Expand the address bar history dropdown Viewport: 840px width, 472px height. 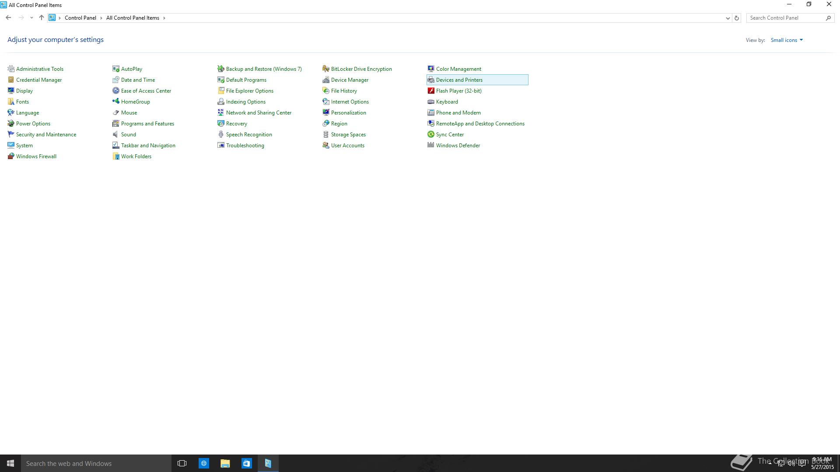coord(728,18)
